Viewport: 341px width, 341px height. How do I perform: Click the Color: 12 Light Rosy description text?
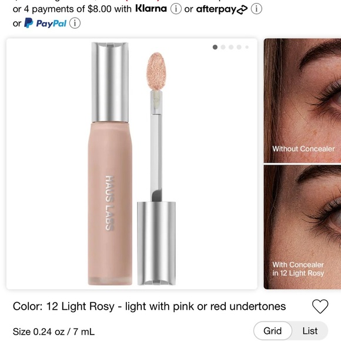click(149, 306)
